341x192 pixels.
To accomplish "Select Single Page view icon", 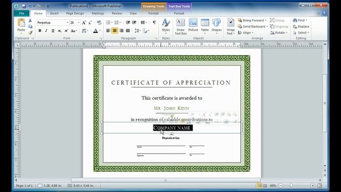I will tap(259, 186).
